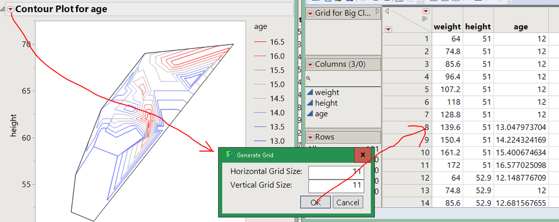This screenshot has width=559, height=222.
Task: Select the height column in Columns list
Action: (x=326, y=103)
